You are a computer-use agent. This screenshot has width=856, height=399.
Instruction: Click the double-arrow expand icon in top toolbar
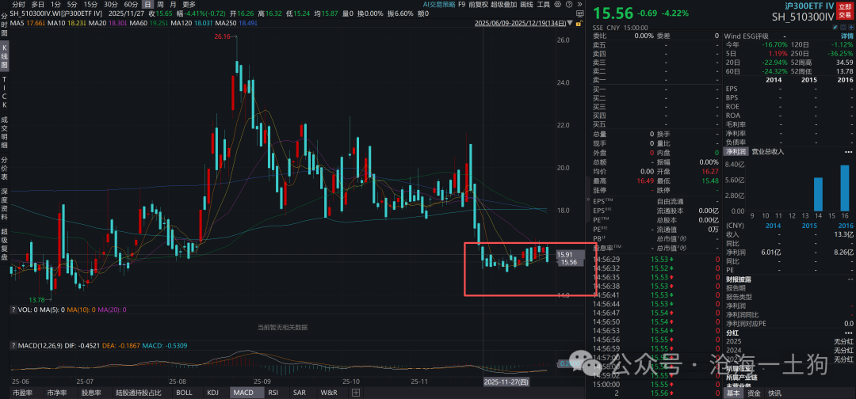(x=580, y=4)
